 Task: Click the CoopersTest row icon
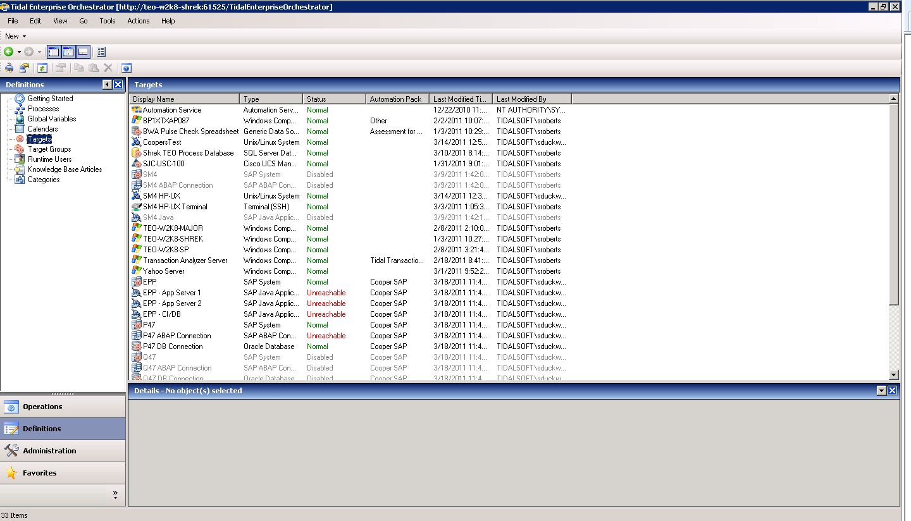pyautogui.click(x=136, y=142)
